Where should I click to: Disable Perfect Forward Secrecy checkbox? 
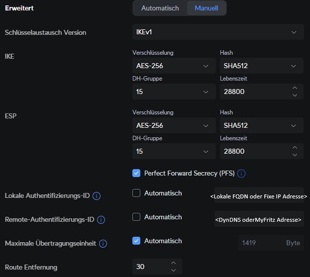[x=136, y=173]
